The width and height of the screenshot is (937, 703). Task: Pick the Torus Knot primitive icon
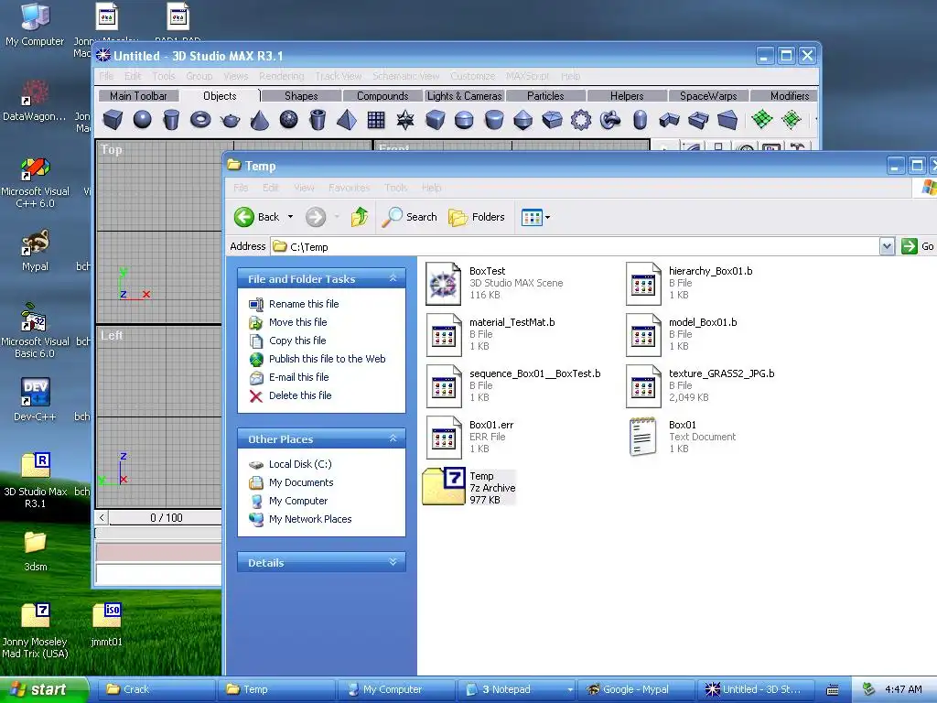[610, 120]
